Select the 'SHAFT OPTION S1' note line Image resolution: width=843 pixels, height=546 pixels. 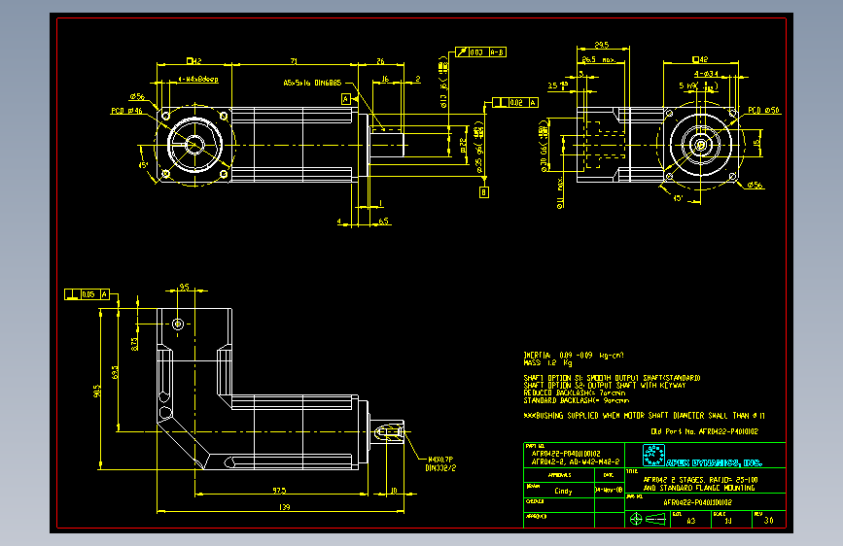pyautogui.click(x=612, y=378)
